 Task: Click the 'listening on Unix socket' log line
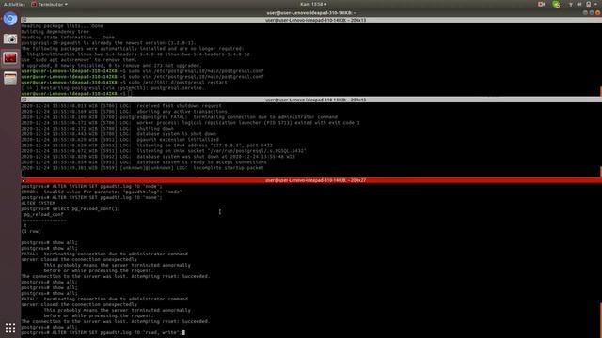coord(164,151)
